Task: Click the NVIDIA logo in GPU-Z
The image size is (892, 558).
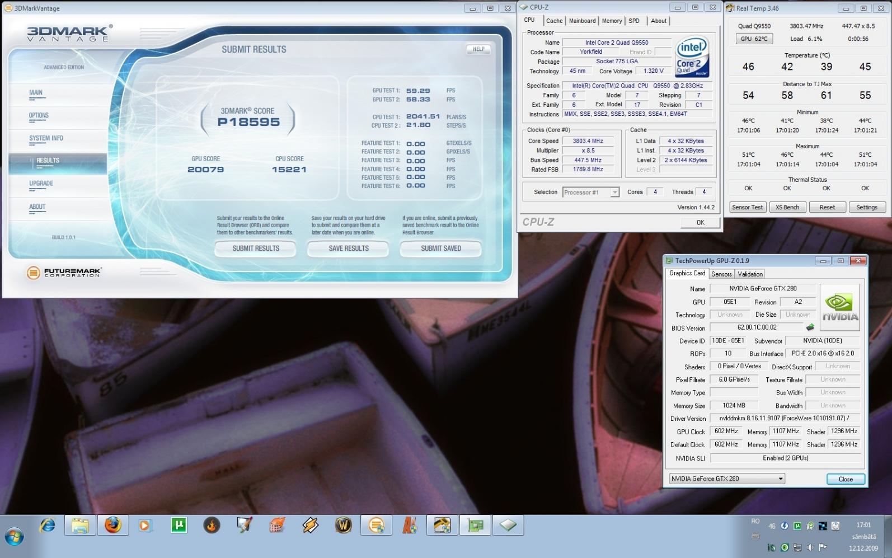Action: coord(839,307)
